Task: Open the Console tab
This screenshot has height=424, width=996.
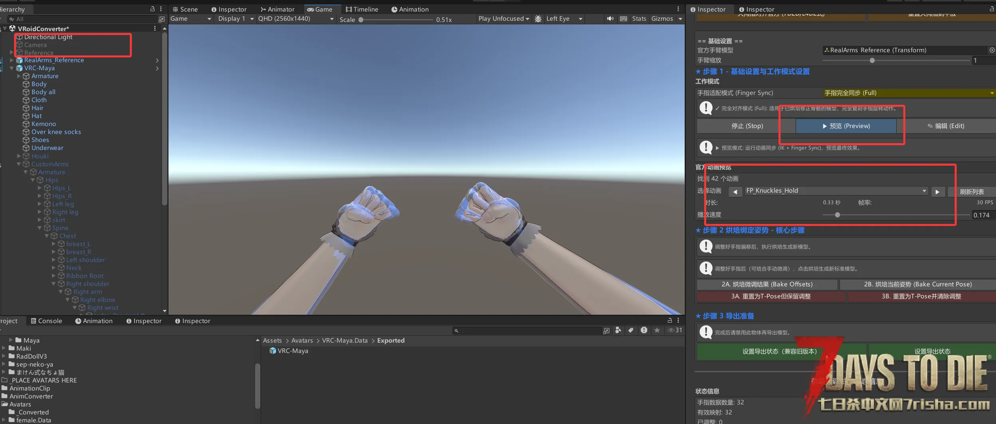Action: click(46, 321)
